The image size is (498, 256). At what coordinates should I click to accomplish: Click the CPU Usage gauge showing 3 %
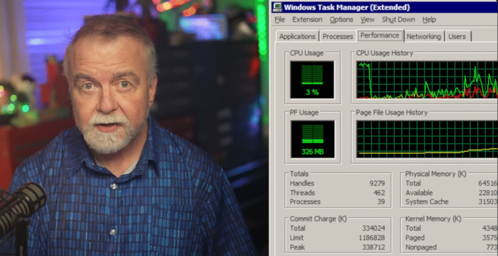(312, 79)
